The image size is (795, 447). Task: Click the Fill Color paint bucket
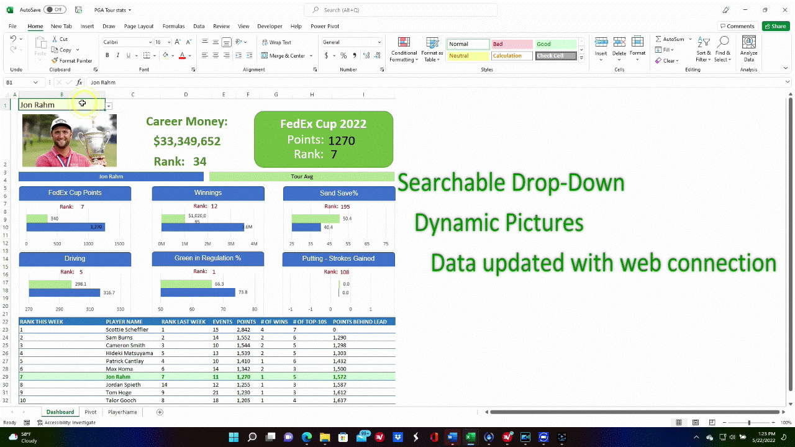click(x=165, y=55)
